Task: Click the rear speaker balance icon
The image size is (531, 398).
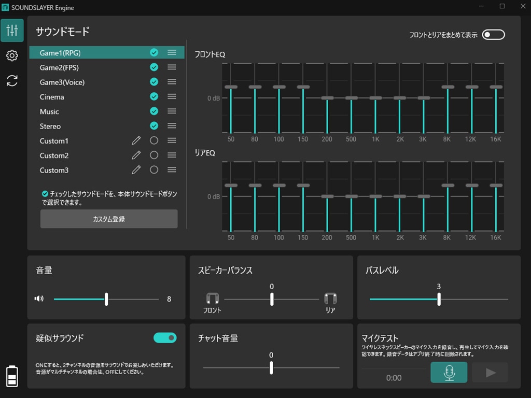Action: [330, 298]
